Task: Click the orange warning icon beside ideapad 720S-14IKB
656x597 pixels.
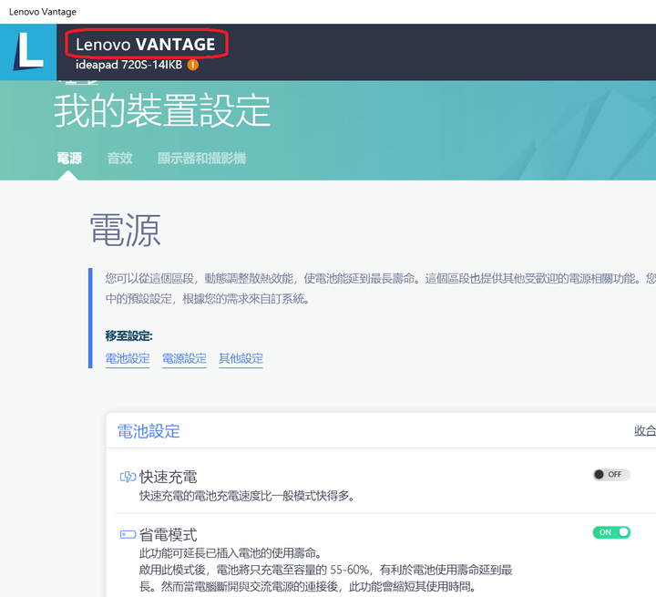Action: click(x=193, y=65)
